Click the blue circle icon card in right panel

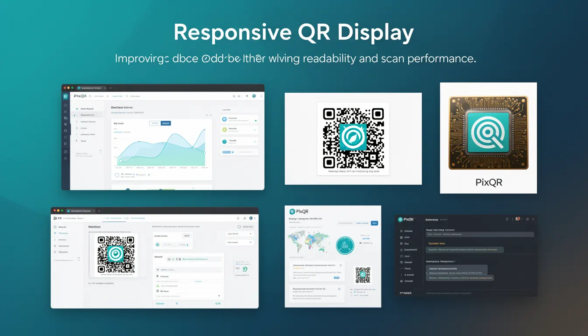click(239, 119)
